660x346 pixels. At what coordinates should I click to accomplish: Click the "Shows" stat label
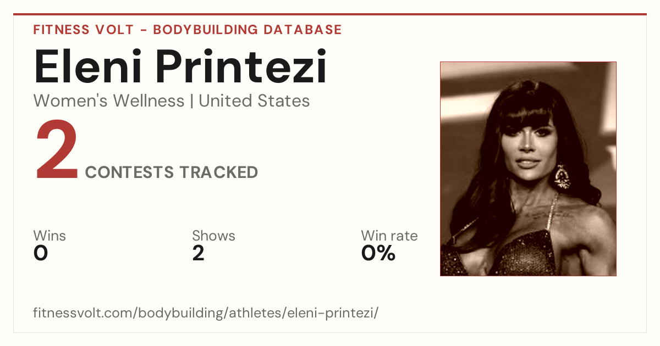(213, 236)
